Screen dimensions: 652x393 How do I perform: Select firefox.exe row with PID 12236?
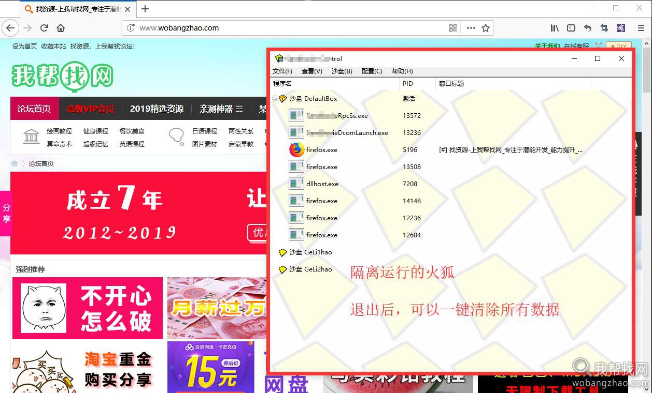(x=451, y=218)
